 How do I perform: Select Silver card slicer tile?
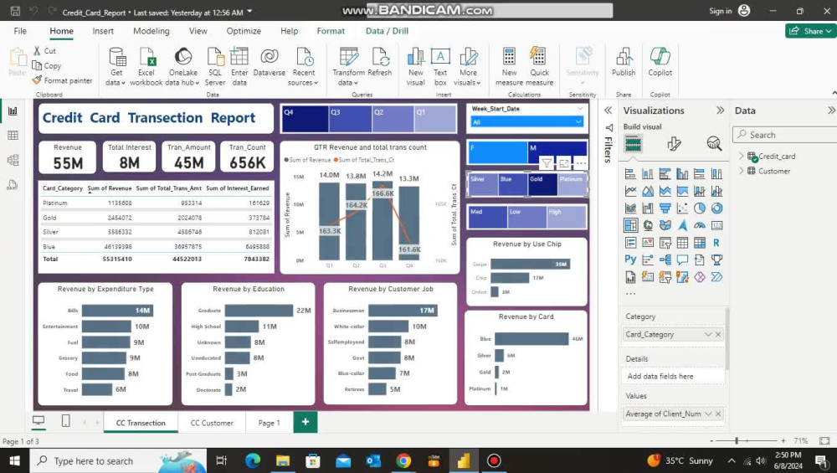click(x=483, y=184)
